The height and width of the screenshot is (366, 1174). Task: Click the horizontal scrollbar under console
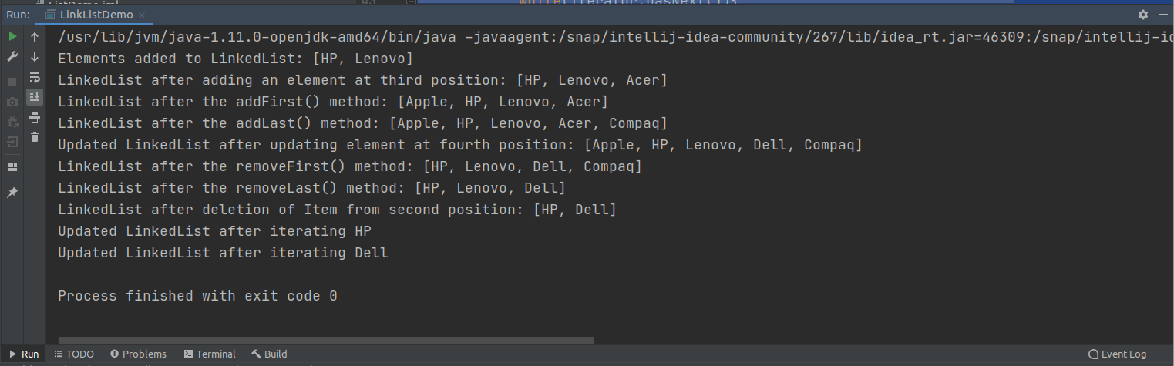pyautogui.click(x=326, y=340)
